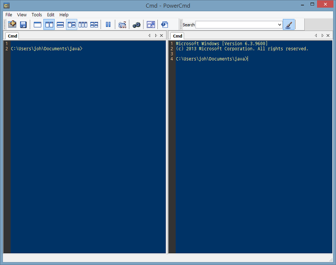
Task: Close the left pane's Cmd tab
Action: pyautogui.click(x=162, y=36)
